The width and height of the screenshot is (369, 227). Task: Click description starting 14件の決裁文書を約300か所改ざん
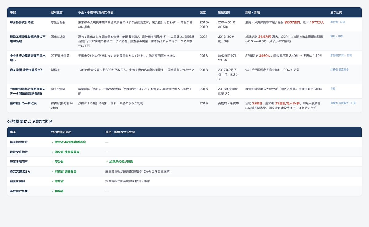pyautogui.click(x=136, y=70)
